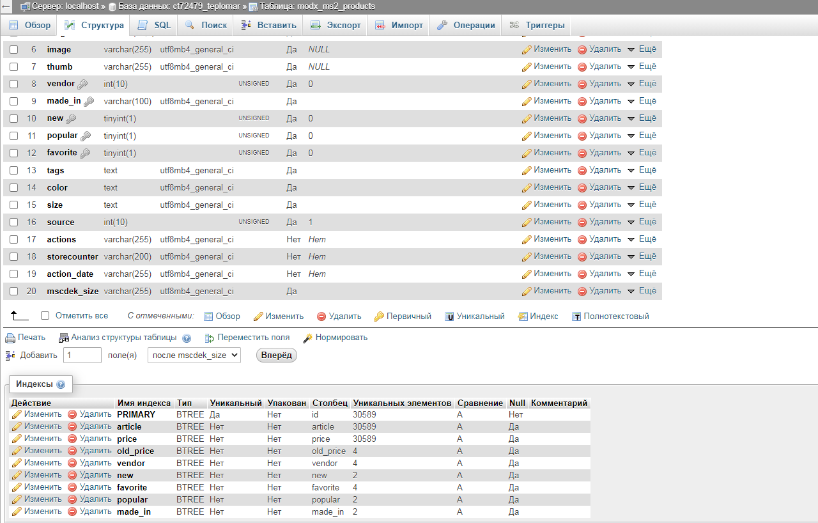Image resolution: width=818 pixels, height=523 pixels.
Task: Click the table structure analysis icon
Action: pos(63,338)
